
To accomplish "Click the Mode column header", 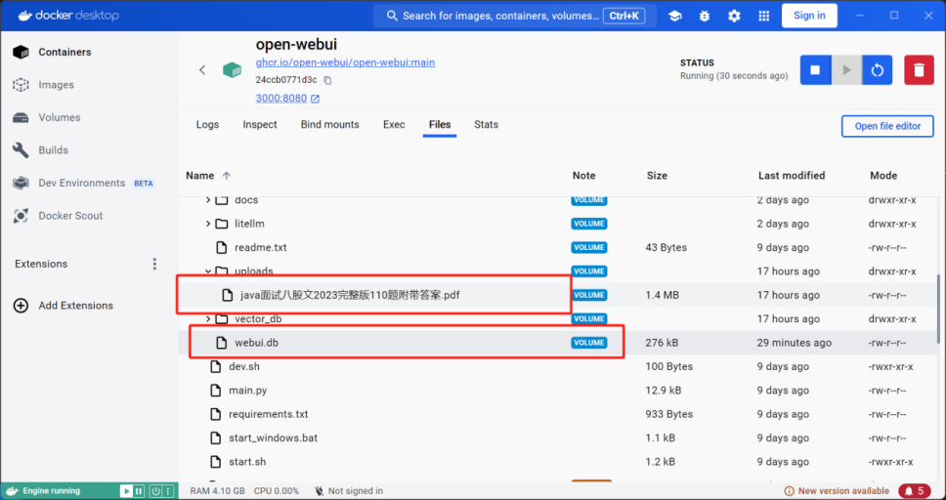I will click(x=883, y=176).
